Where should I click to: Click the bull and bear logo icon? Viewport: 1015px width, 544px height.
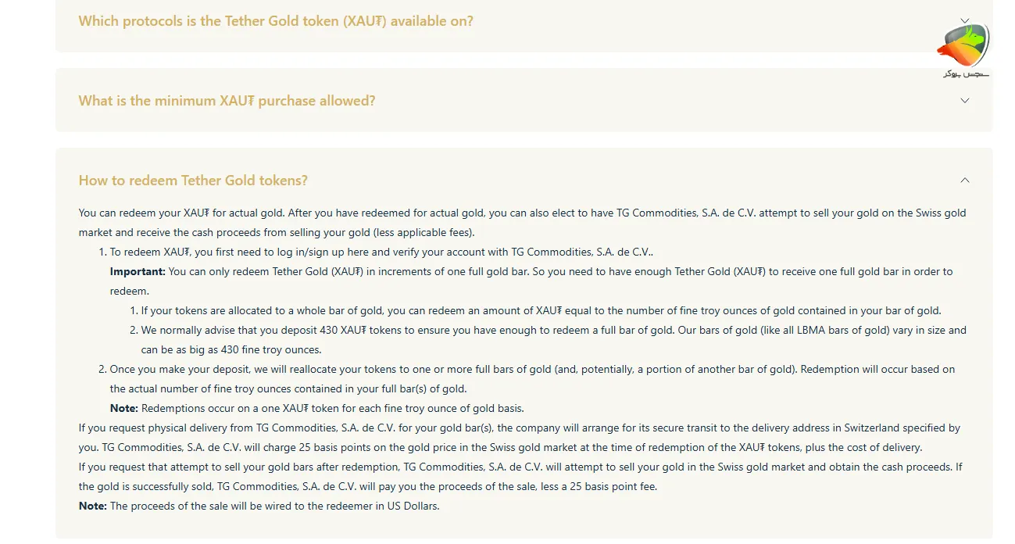963,46
